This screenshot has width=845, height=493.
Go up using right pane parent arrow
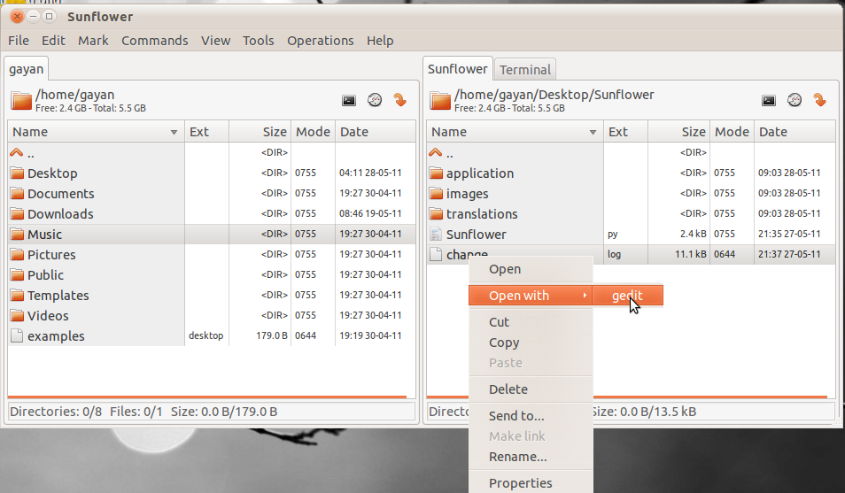click(436, 153)
